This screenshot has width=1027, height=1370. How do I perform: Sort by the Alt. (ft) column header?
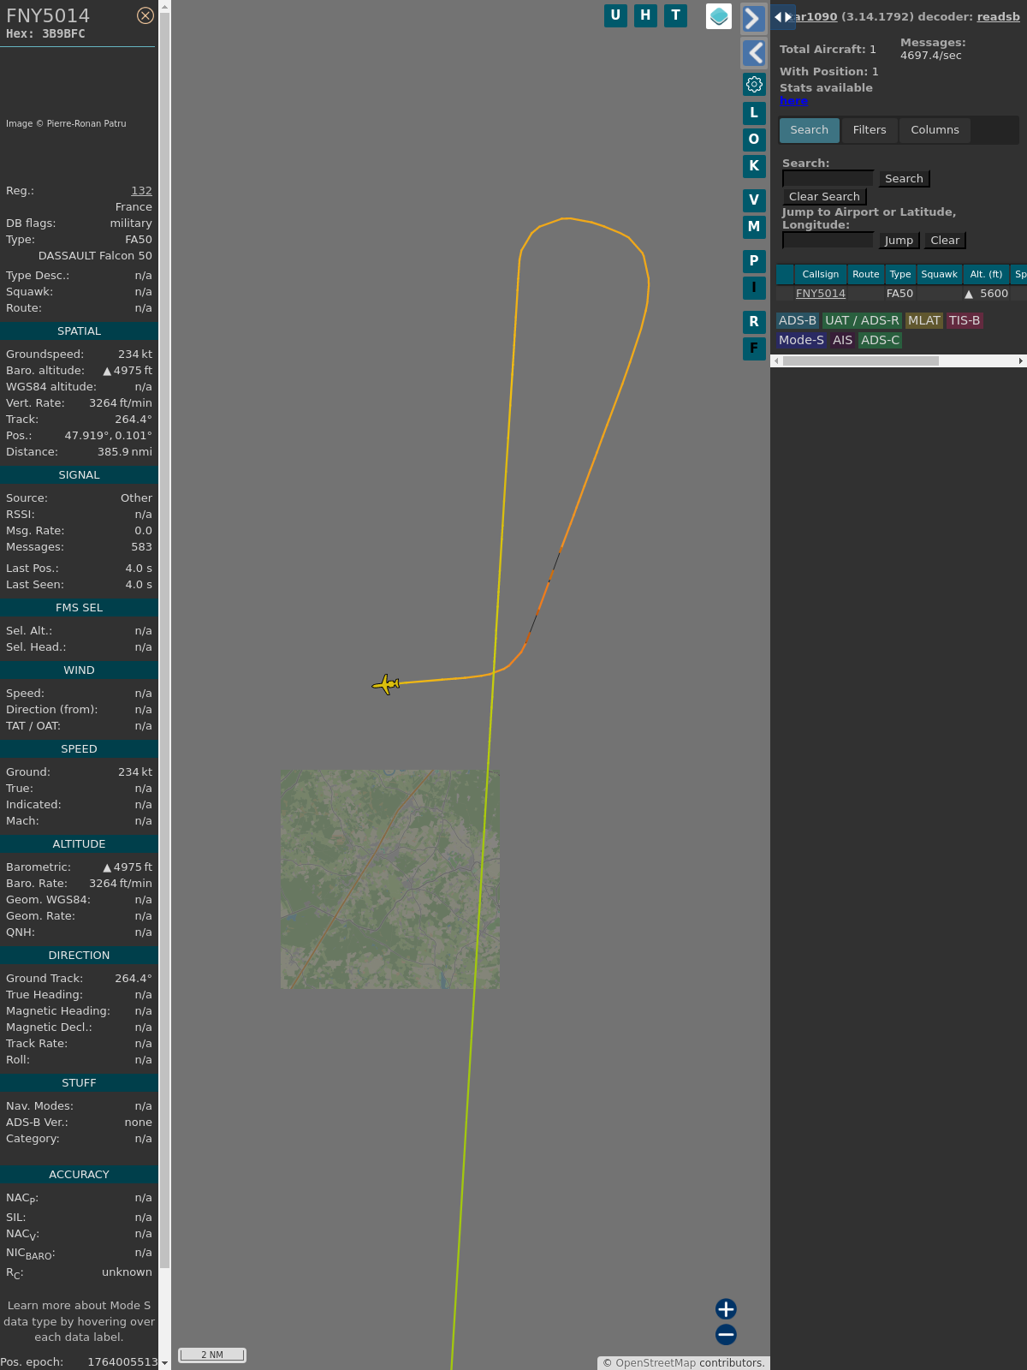(986, 274)
